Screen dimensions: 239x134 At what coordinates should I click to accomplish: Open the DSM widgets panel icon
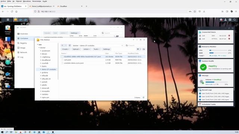point(230,20)
